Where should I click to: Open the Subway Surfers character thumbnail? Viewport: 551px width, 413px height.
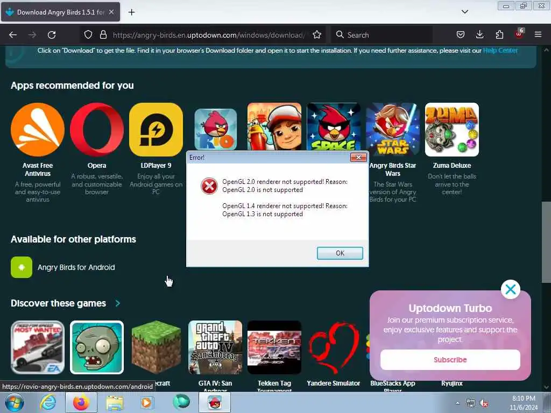pos(274,127)
